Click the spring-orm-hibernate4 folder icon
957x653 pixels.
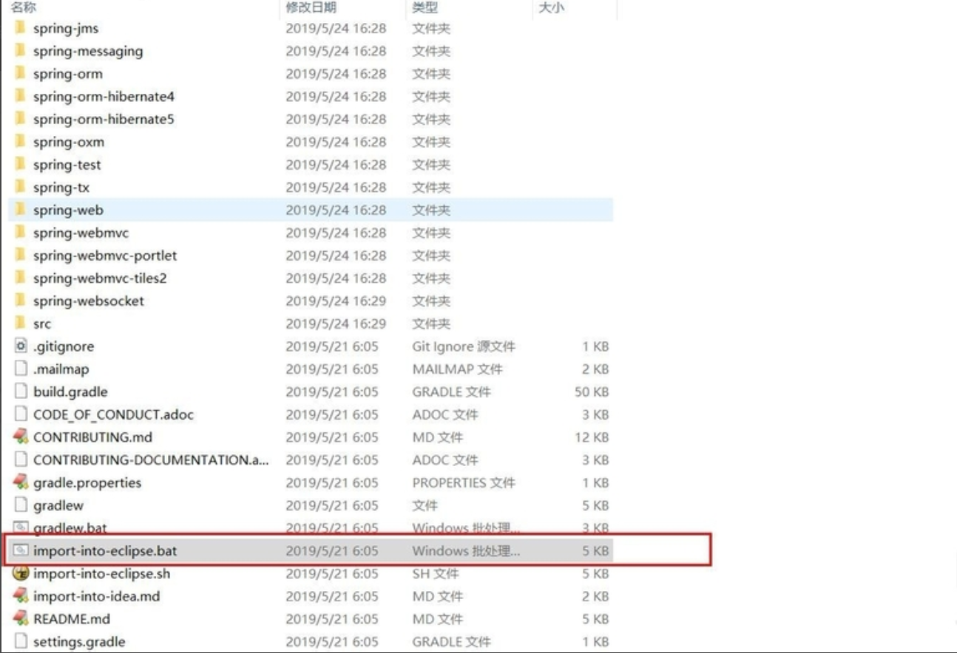(x=20, y=96)
